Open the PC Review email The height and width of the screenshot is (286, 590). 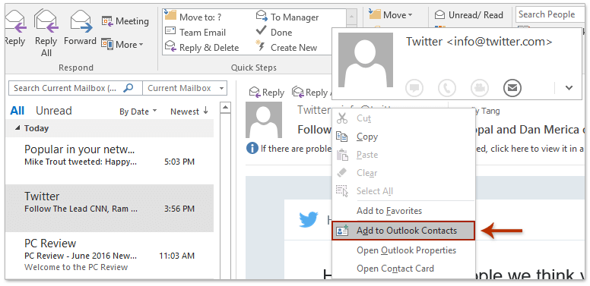[x=109, y=255]
